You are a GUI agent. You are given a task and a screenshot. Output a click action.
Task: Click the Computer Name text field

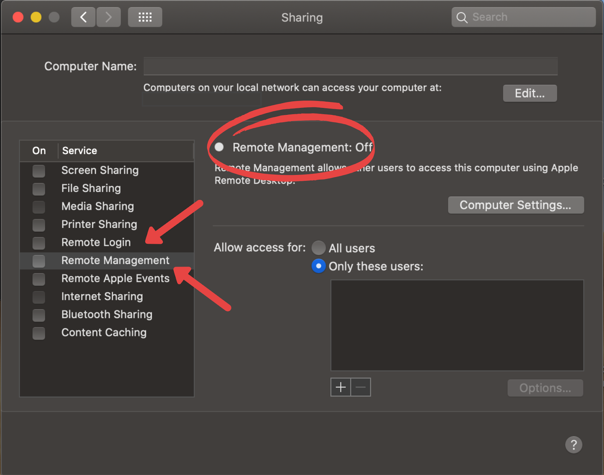(x=350, y=66)
